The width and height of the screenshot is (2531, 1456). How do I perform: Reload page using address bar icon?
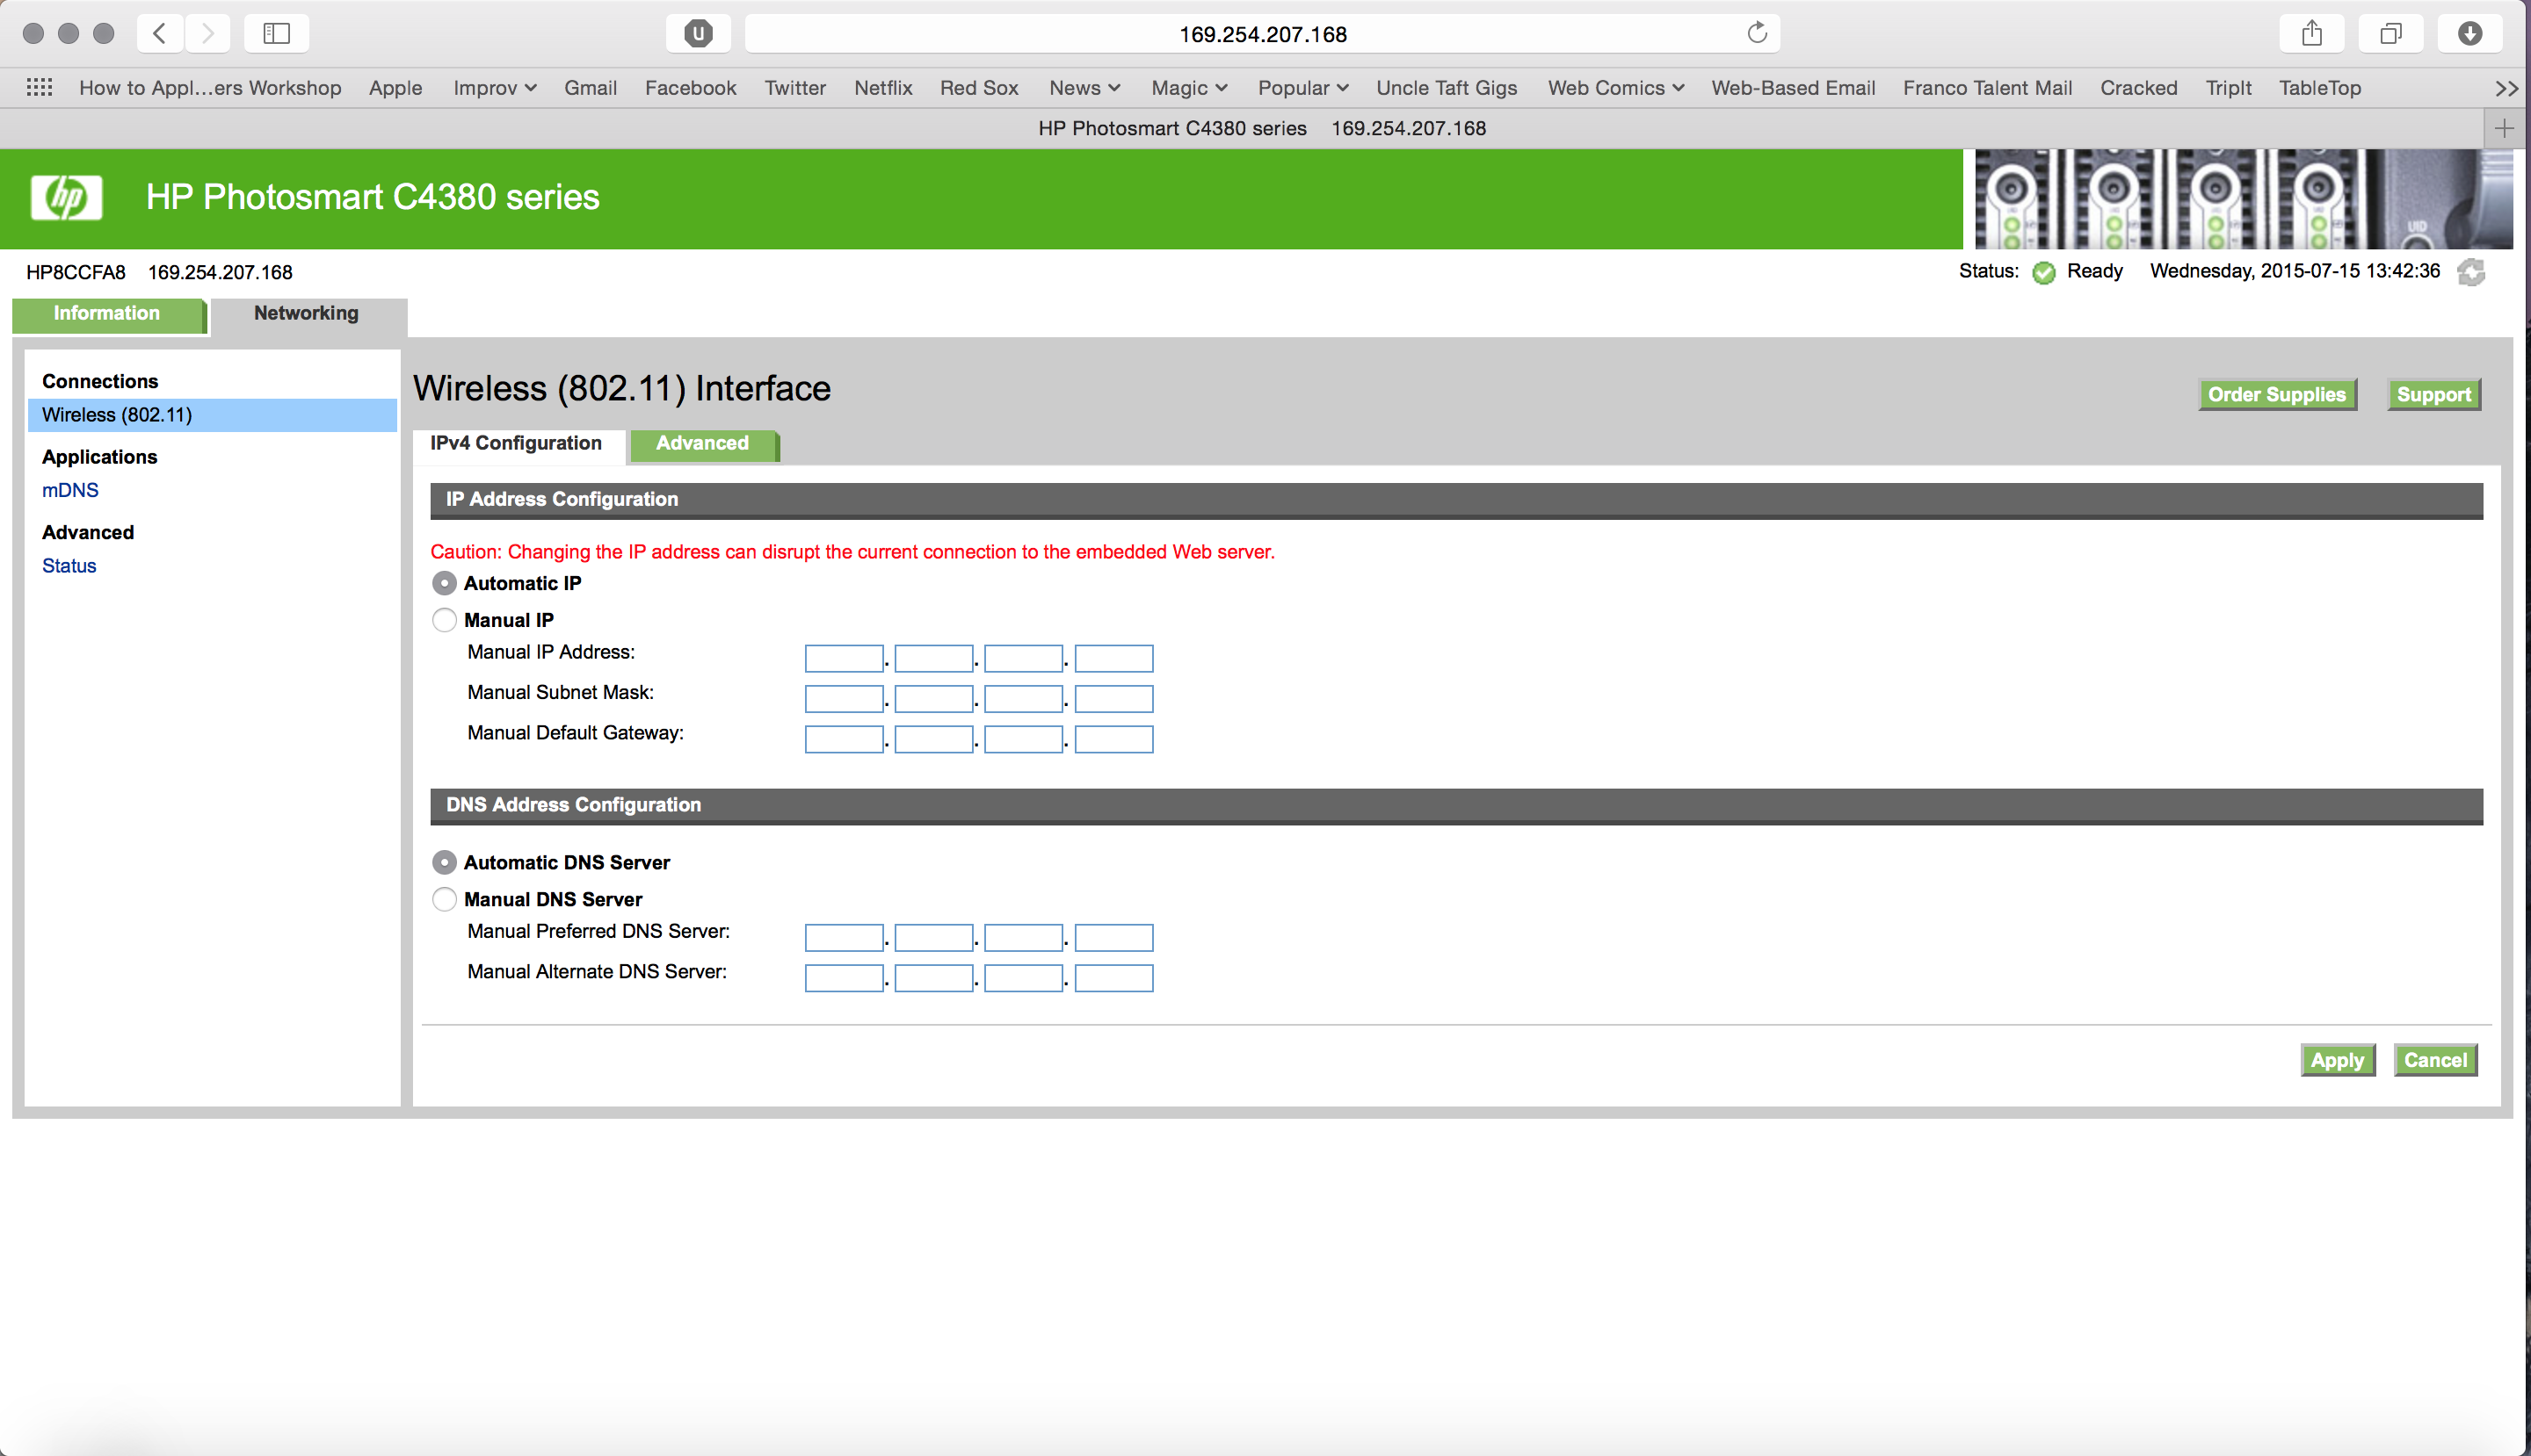(x=1757, y=33)
